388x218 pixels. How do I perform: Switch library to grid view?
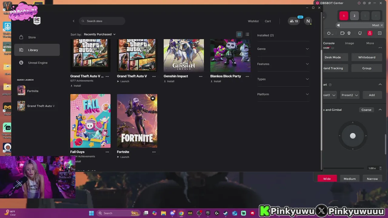pyautogui.click(x=239, y=34)
